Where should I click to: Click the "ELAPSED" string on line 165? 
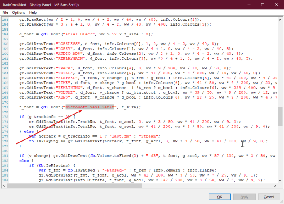pos(67,78)
